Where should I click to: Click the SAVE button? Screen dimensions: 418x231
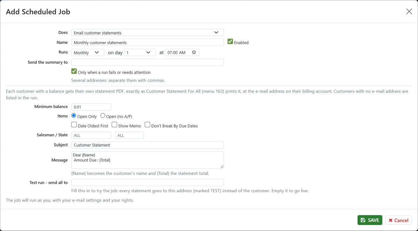coord(370,220)
